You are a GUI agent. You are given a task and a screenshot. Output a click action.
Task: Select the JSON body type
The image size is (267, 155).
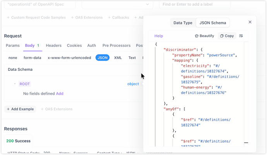point(103,58)
